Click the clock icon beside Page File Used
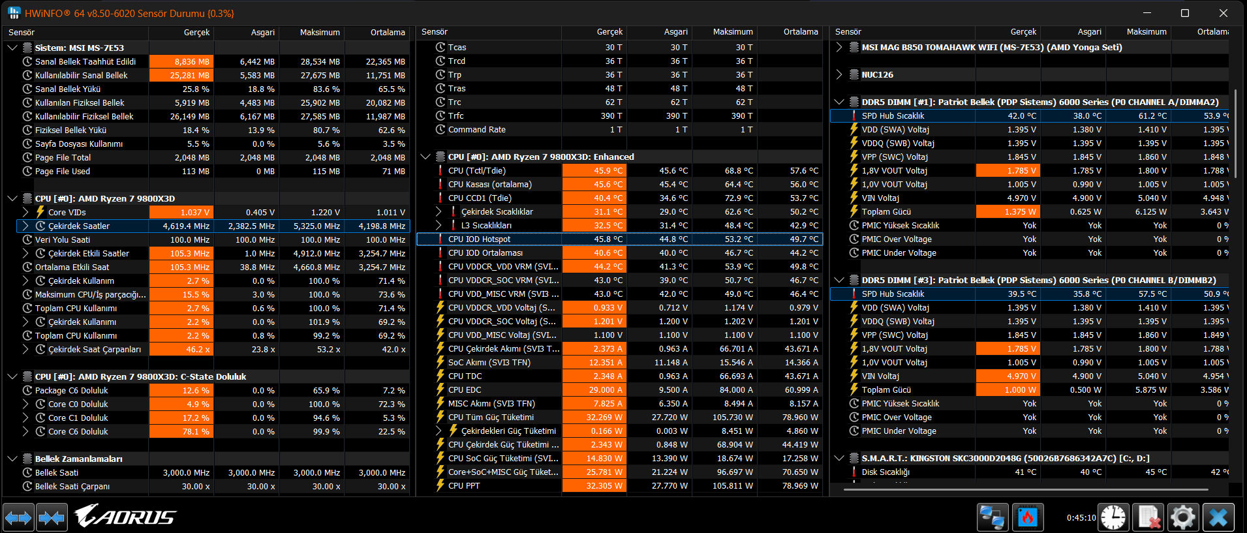Viewport: 1247px width, 533px height. pyautogui.click(x=27, y=171)
